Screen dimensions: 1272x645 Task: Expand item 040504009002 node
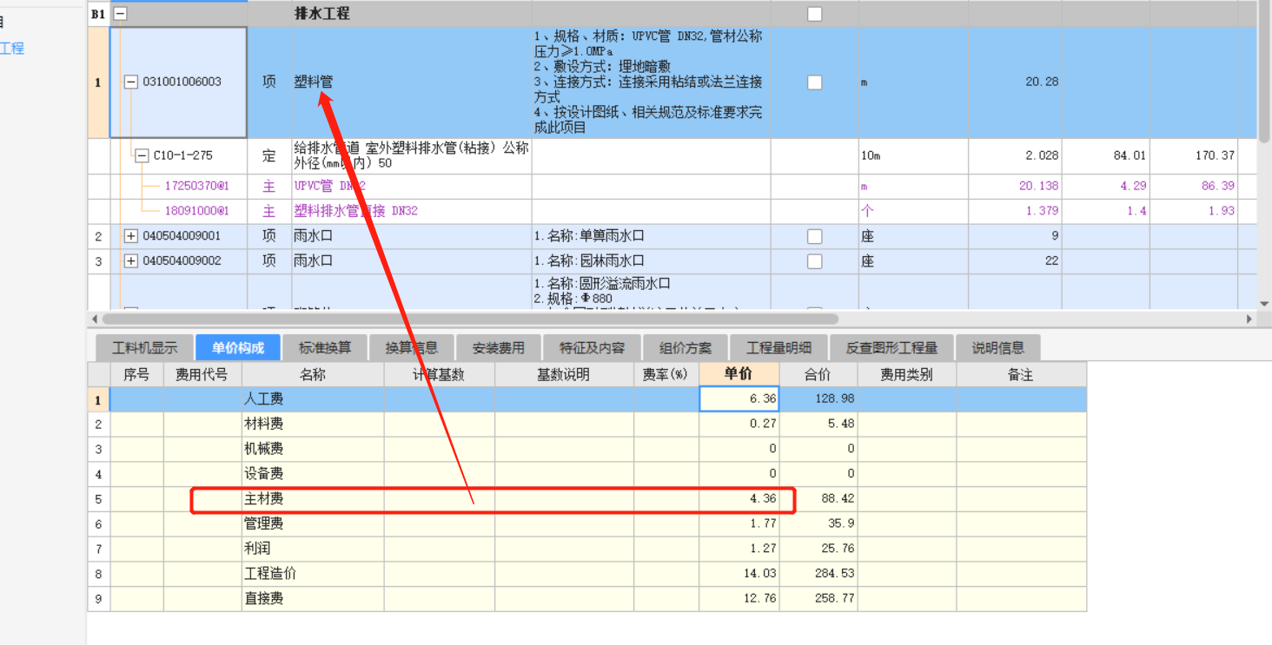(131, 261)
